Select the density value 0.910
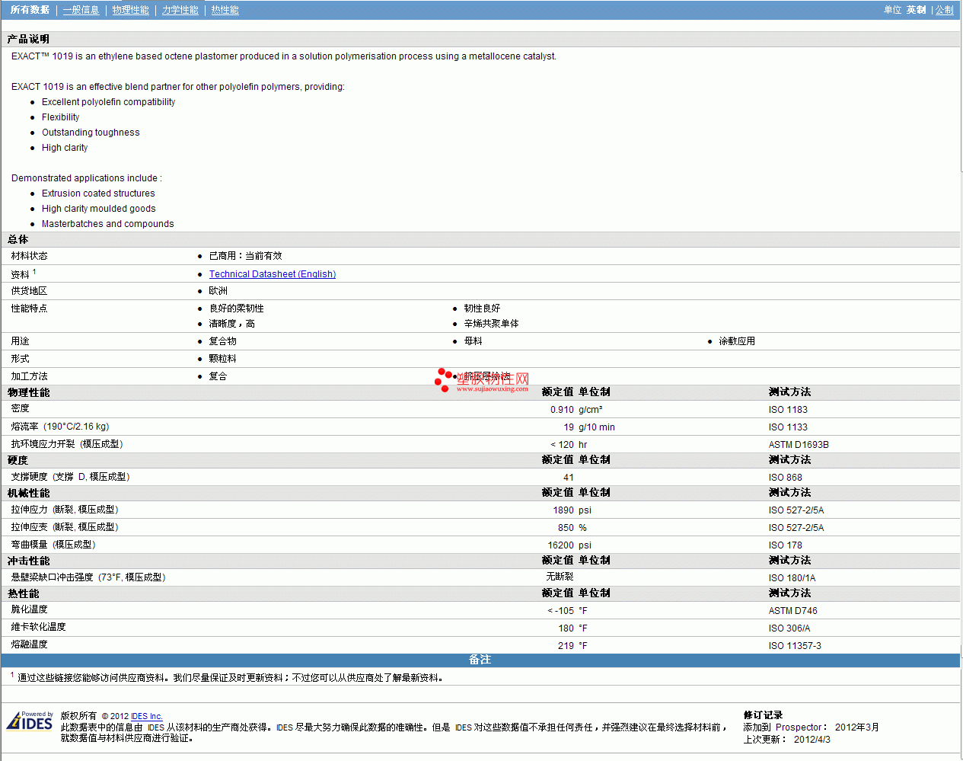 (x=562, y=410)
